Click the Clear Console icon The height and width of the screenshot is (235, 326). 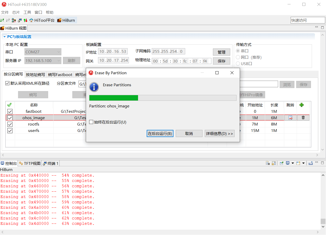coord(268,163)
